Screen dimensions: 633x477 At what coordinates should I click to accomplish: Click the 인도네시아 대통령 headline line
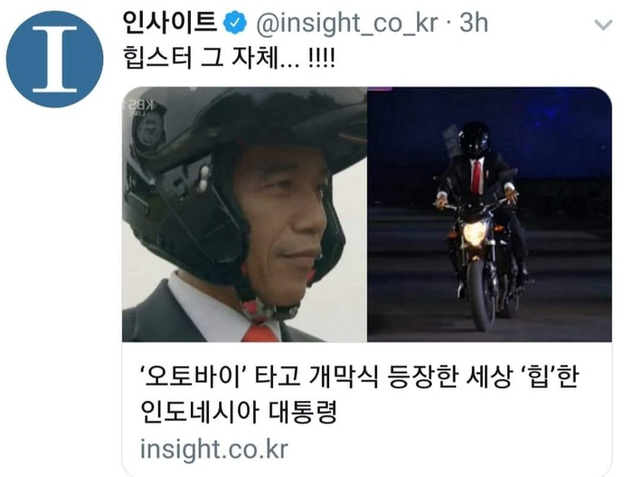point(239,412)
